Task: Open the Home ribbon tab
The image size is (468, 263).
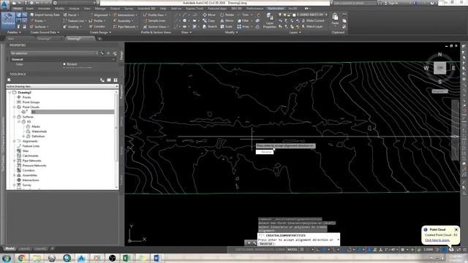Action: coord(18,9)
